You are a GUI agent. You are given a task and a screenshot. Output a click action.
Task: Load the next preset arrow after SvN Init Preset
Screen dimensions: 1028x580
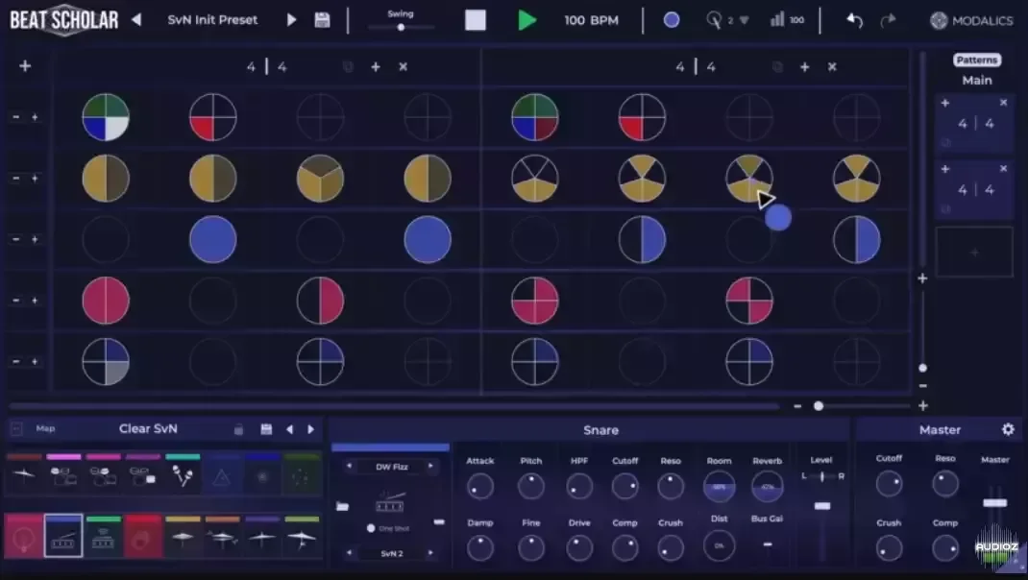292,19
